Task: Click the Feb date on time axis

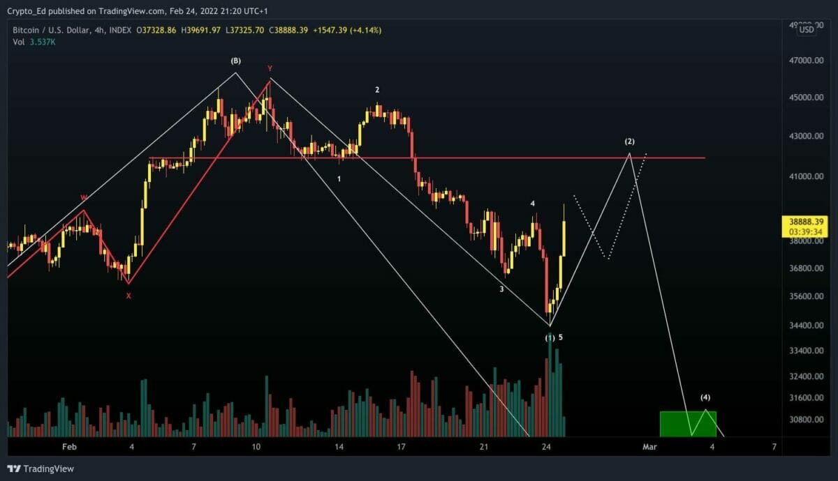Action: tap(68, 446)
